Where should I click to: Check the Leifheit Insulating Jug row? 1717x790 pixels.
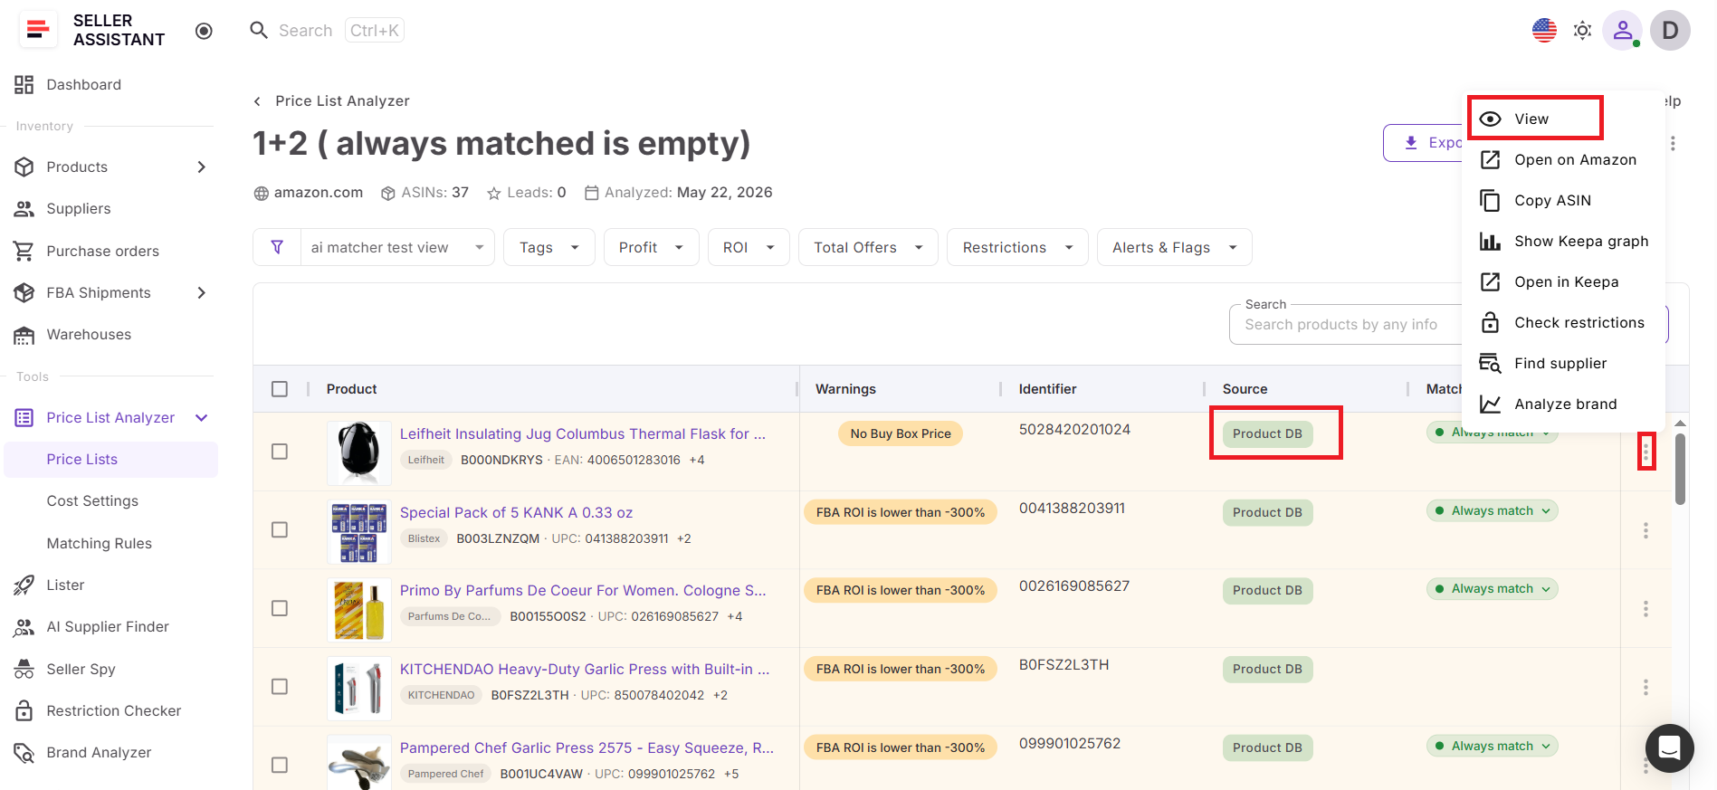[280, 452]
